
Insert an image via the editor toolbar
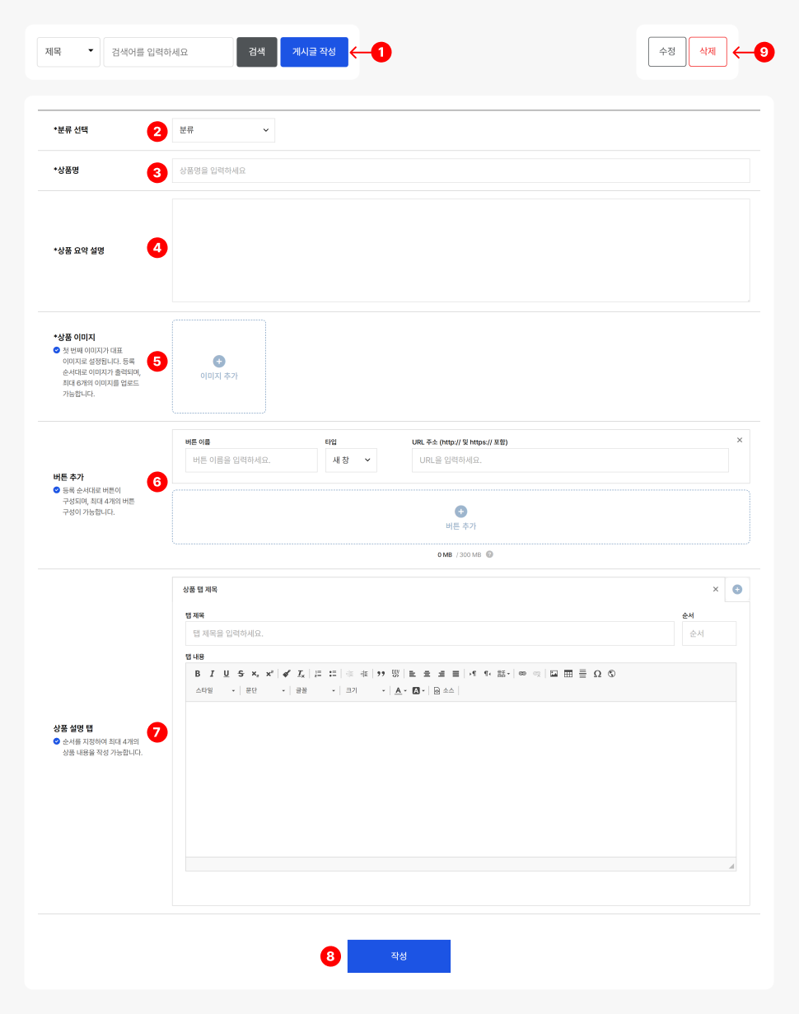(554, 674)
